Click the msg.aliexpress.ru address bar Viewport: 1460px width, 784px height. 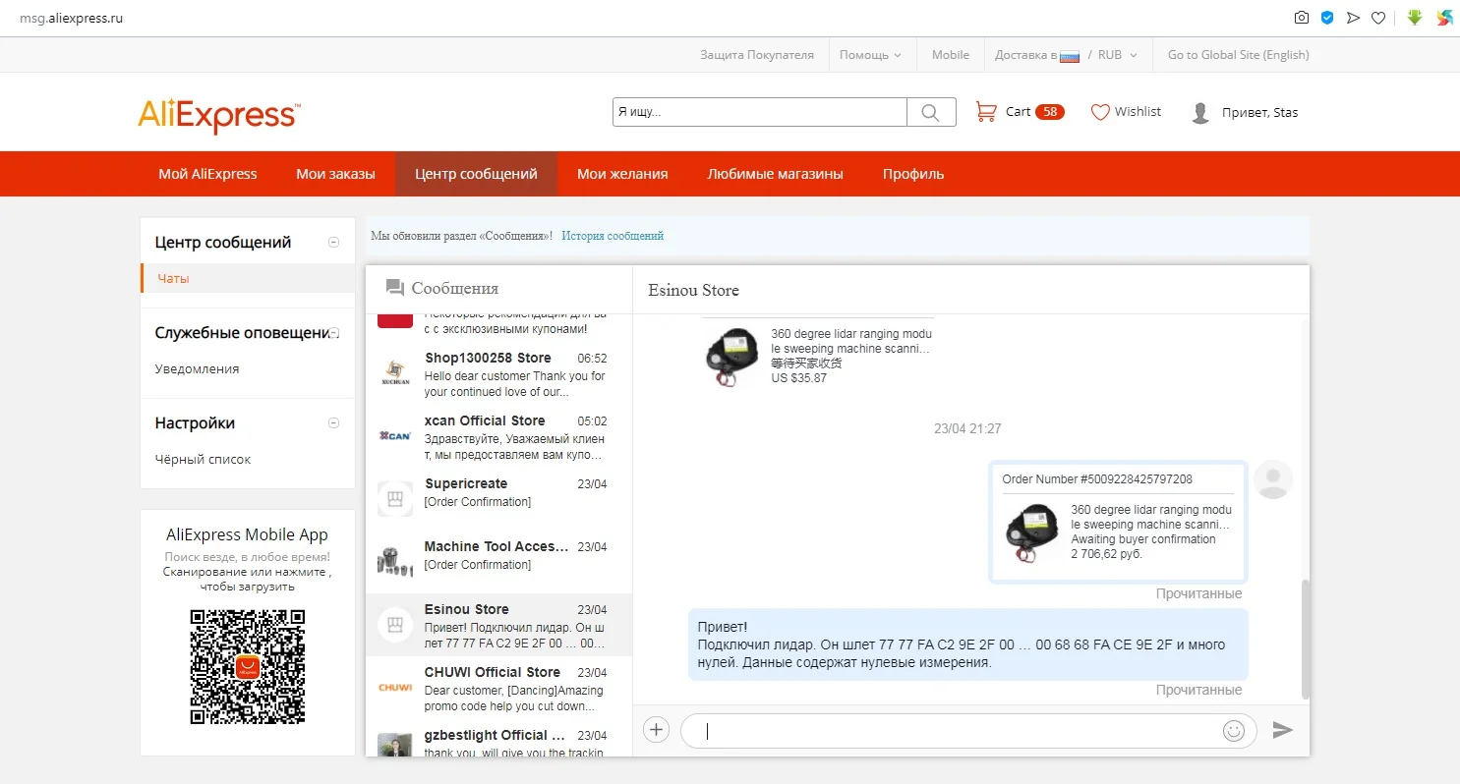[x=72, y=19]
